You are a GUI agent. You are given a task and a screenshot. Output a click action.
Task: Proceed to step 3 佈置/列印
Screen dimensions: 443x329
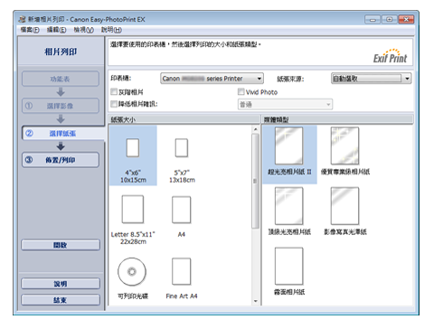click(61, 160)
